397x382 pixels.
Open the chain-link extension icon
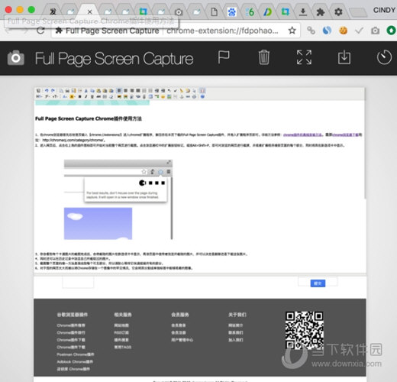pyautogui.click(x=311, y=31)
